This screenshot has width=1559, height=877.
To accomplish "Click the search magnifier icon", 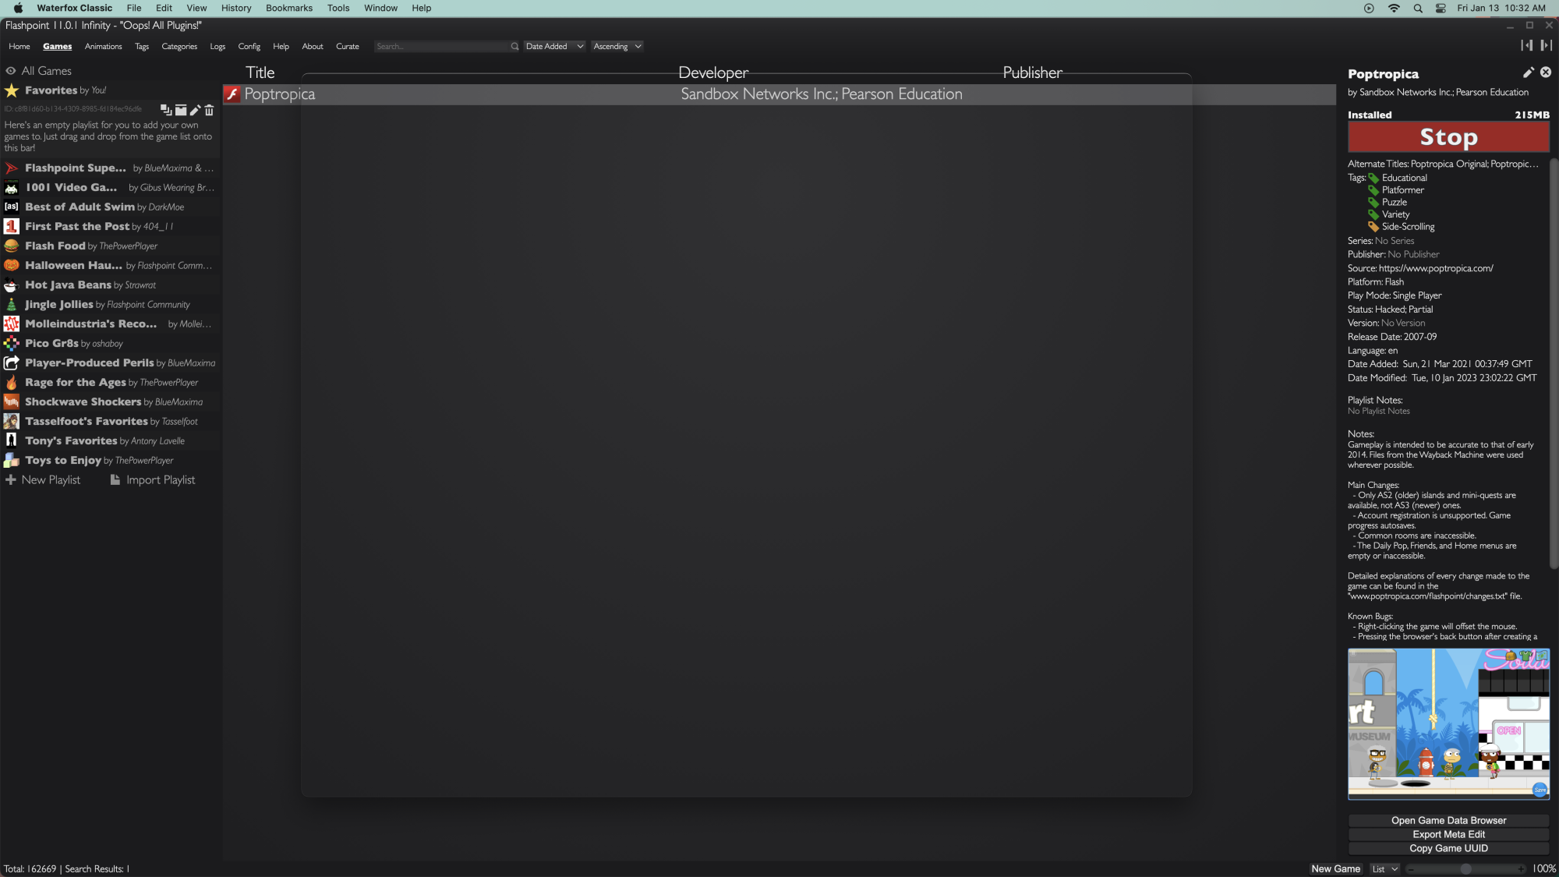I will click(x=514, y=46).
